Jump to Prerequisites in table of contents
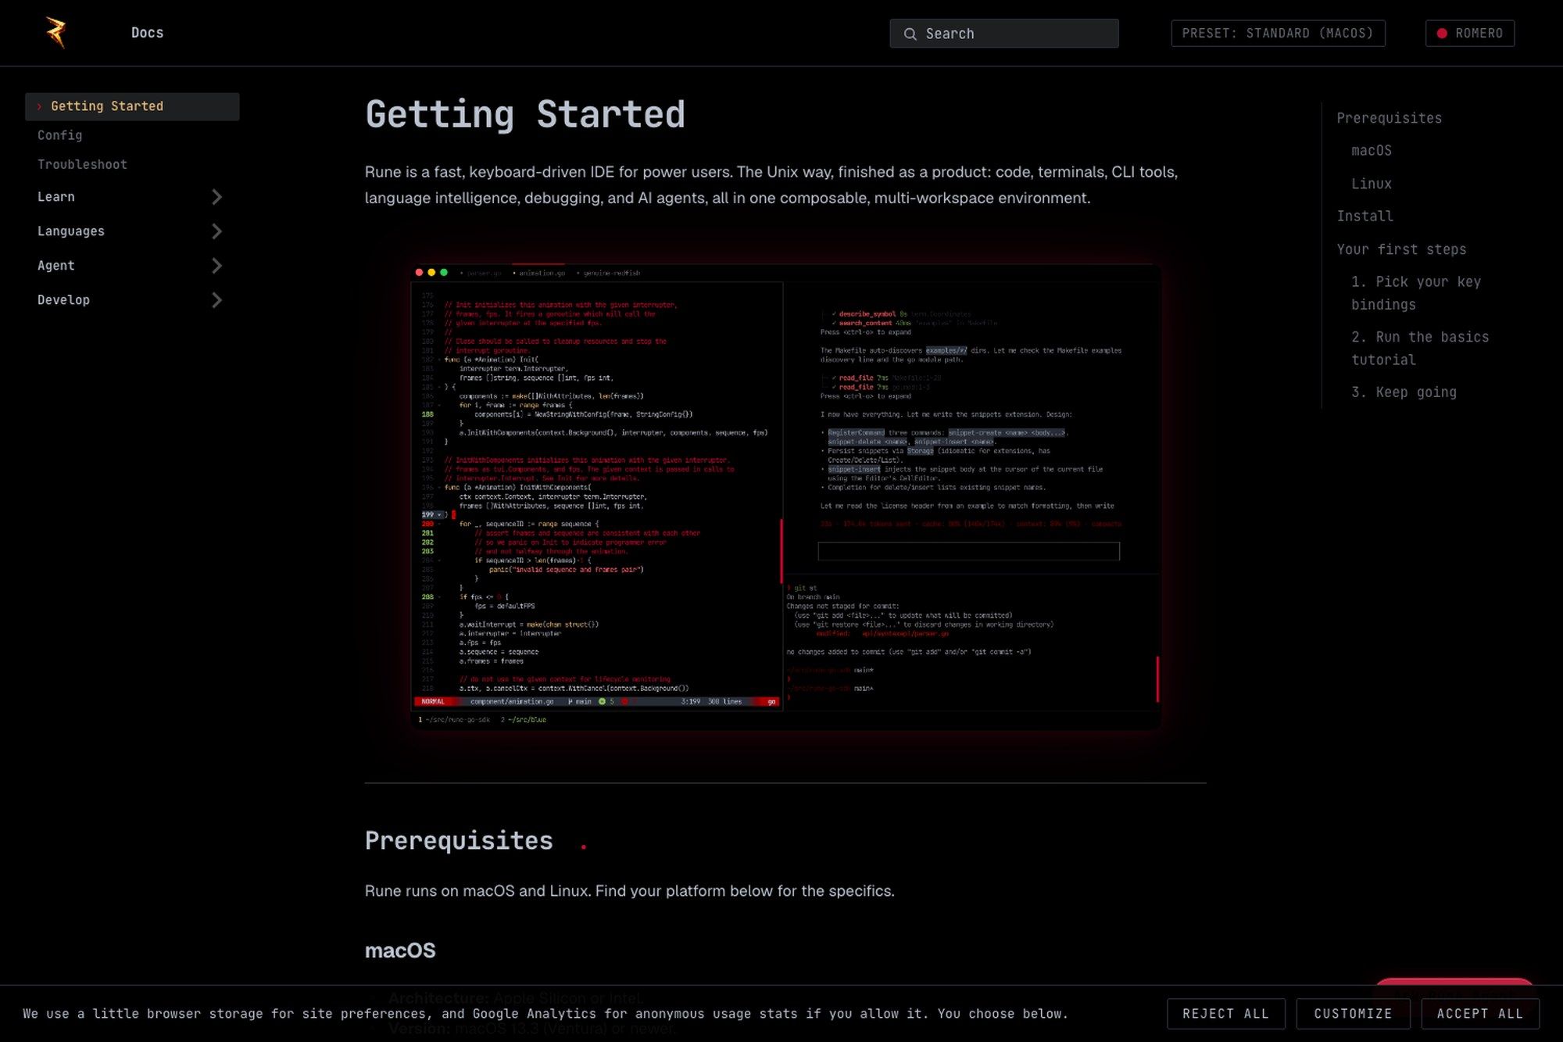 [x=1389, y=118]
